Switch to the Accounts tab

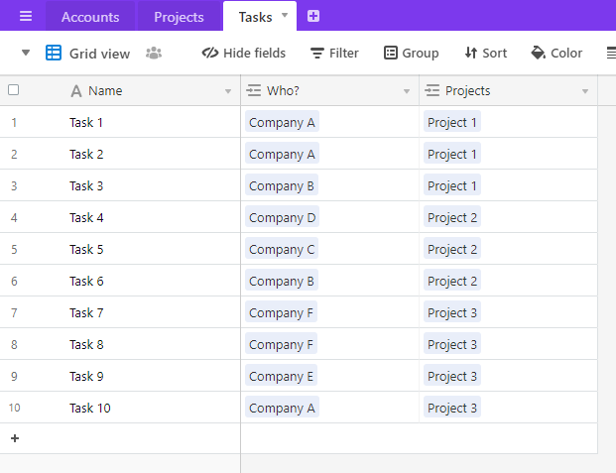click(90, 17)
